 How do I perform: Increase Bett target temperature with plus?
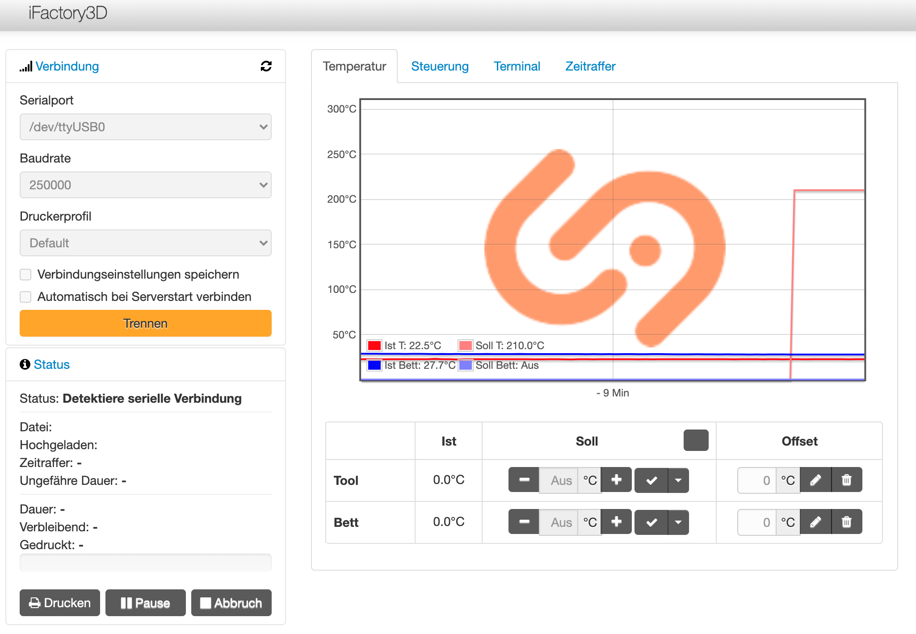[616, 522]
